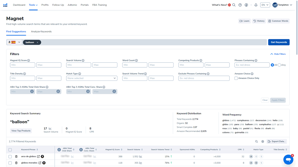Select the Any phrases radio button
The width and height of the screenshot is (298, 167).
[279, 65]
